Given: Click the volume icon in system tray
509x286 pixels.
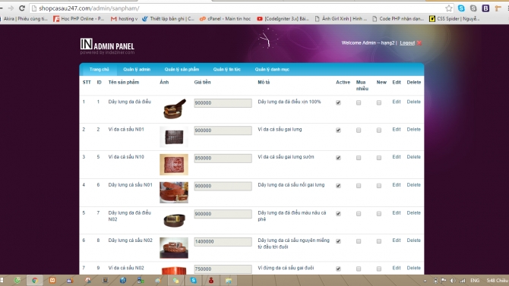Looking at the screenshot, I should click(453, 281).
